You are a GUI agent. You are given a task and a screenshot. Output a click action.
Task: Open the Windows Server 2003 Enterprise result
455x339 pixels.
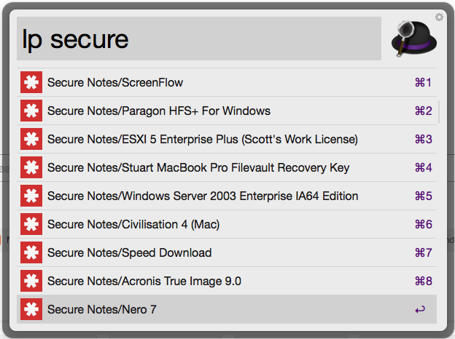coord(203,196)
